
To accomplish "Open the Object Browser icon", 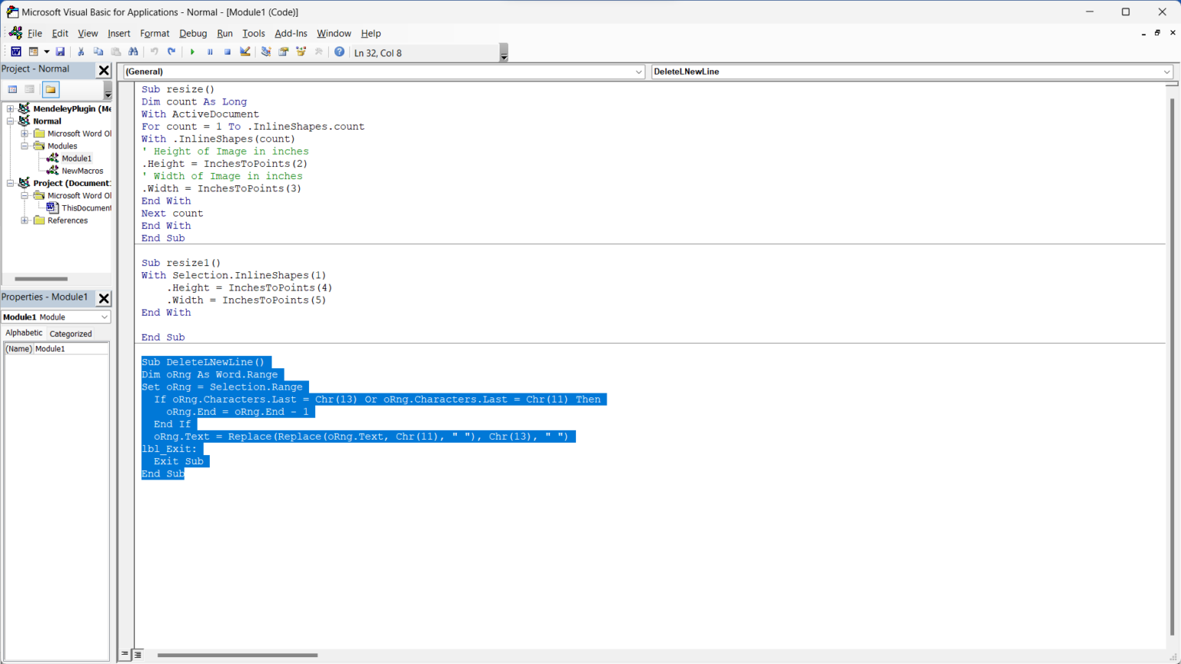I will pos(301,52).
